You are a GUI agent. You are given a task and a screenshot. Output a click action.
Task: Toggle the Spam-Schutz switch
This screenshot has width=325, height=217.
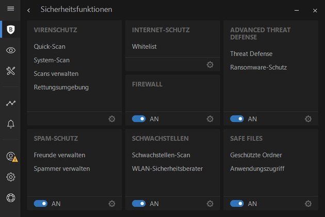pyautogui.click(x=41, y=204)
